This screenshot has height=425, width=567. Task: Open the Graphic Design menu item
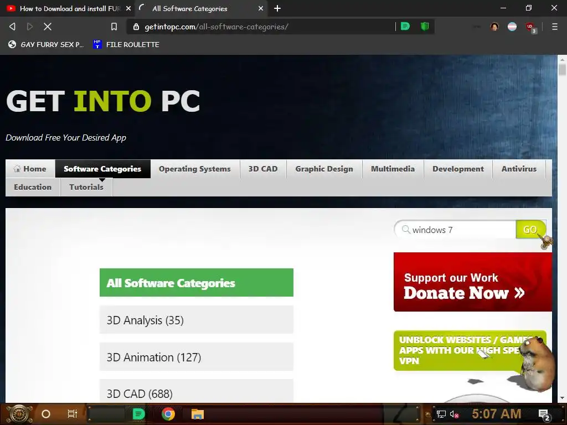[x=324, y=169]
